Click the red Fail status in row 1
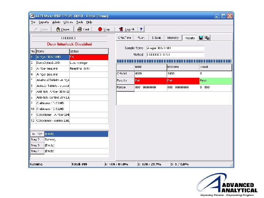 [89, 57]
